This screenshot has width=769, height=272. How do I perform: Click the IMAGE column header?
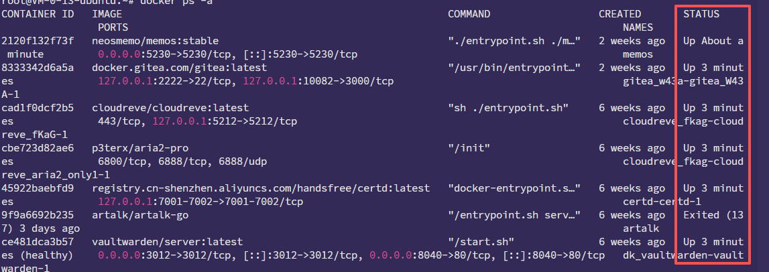pos(107,13)
